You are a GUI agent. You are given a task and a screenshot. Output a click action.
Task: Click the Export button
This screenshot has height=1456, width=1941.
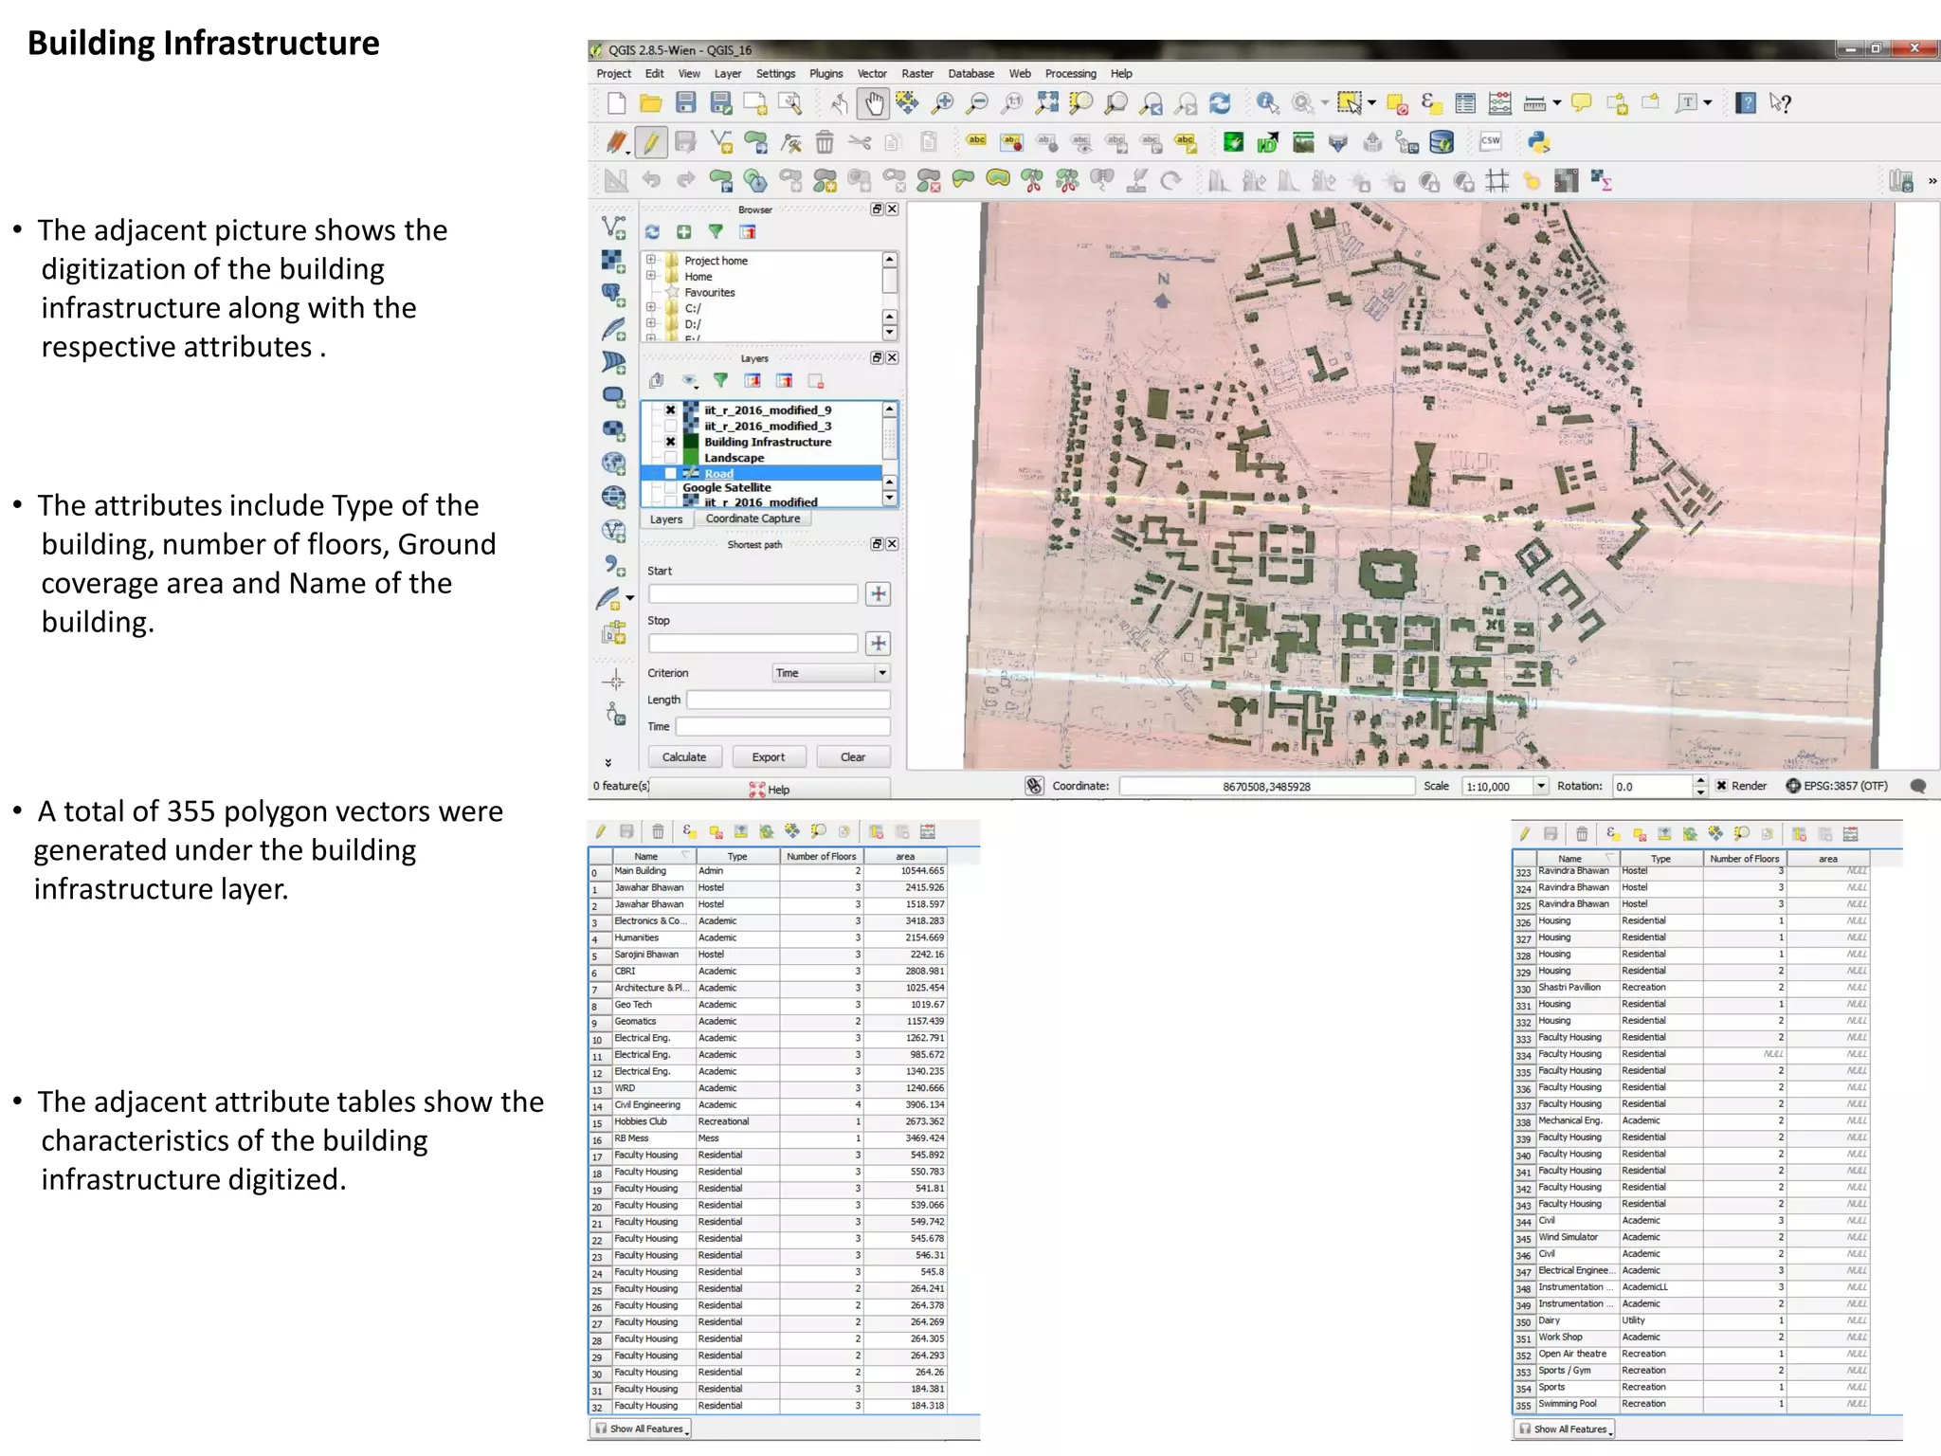(x=768, y=756)
